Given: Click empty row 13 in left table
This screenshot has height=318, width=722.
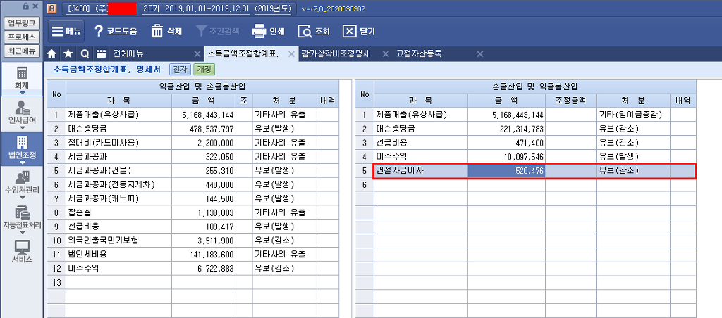Looking at the screenshot, I should tap(193, 282).
